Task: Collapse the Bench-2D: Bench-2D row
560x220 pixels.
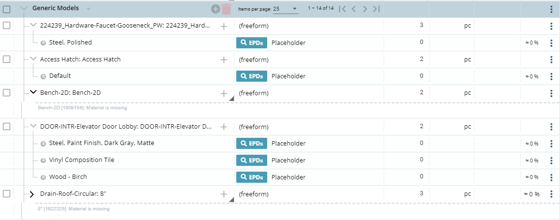Action: [x=33, y=92]
